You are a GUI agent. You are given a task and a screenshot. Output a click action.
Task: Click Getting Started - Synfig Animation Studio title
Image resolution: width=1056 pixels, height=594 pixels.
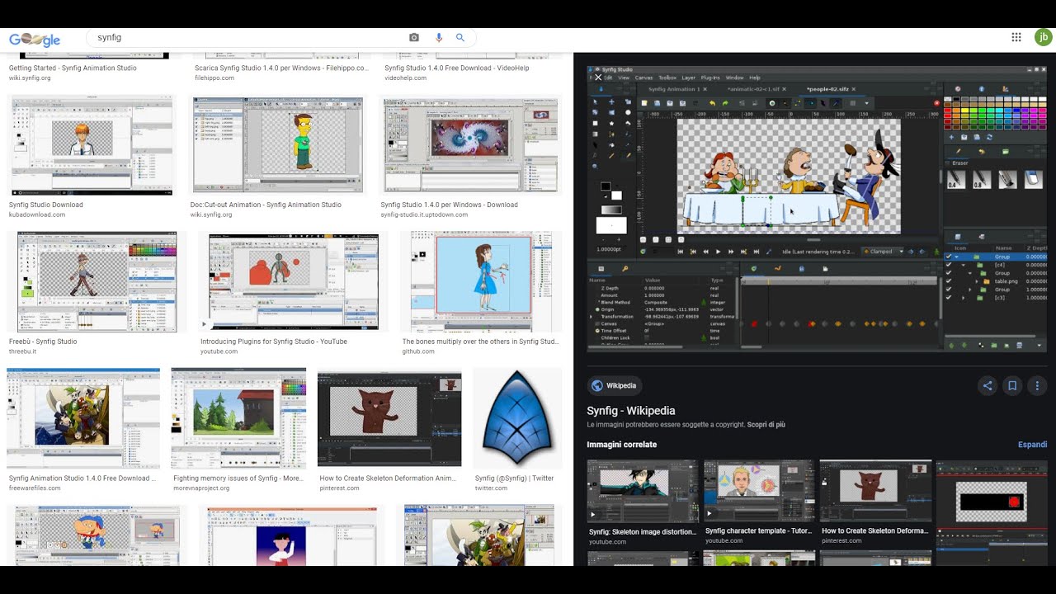tap(73, 68)
